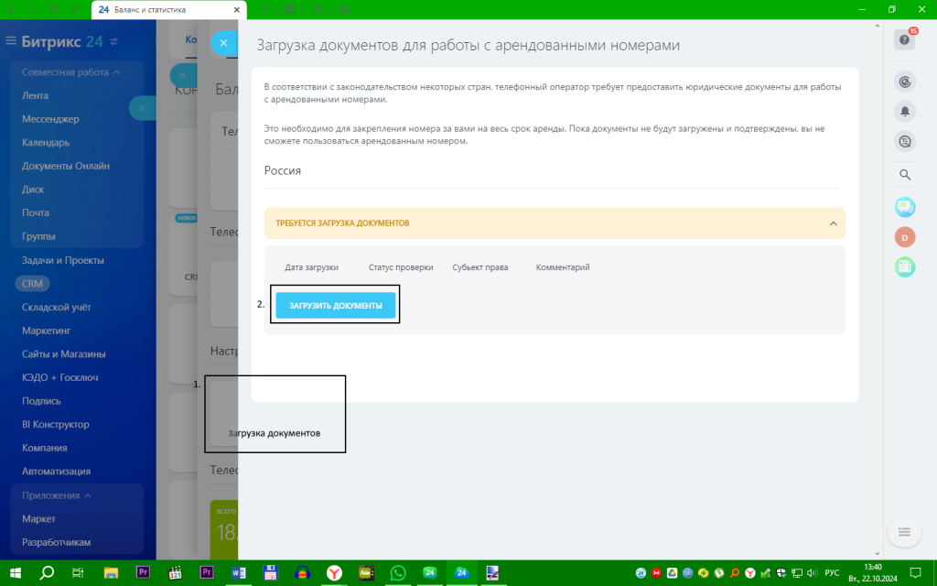Image resolution: width=937 pixels, height=586 pixels.
Task: Open the chat bubble icon in right panel
Action: 905,207
